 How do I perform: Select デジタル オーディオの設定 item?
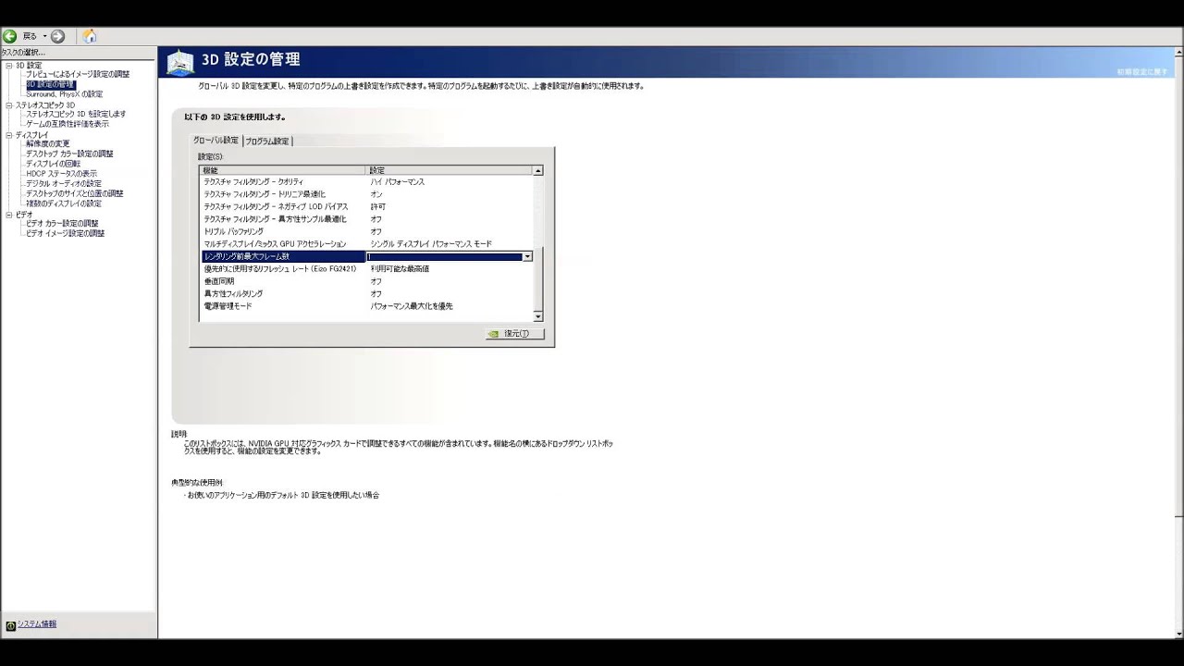[64, 183]
